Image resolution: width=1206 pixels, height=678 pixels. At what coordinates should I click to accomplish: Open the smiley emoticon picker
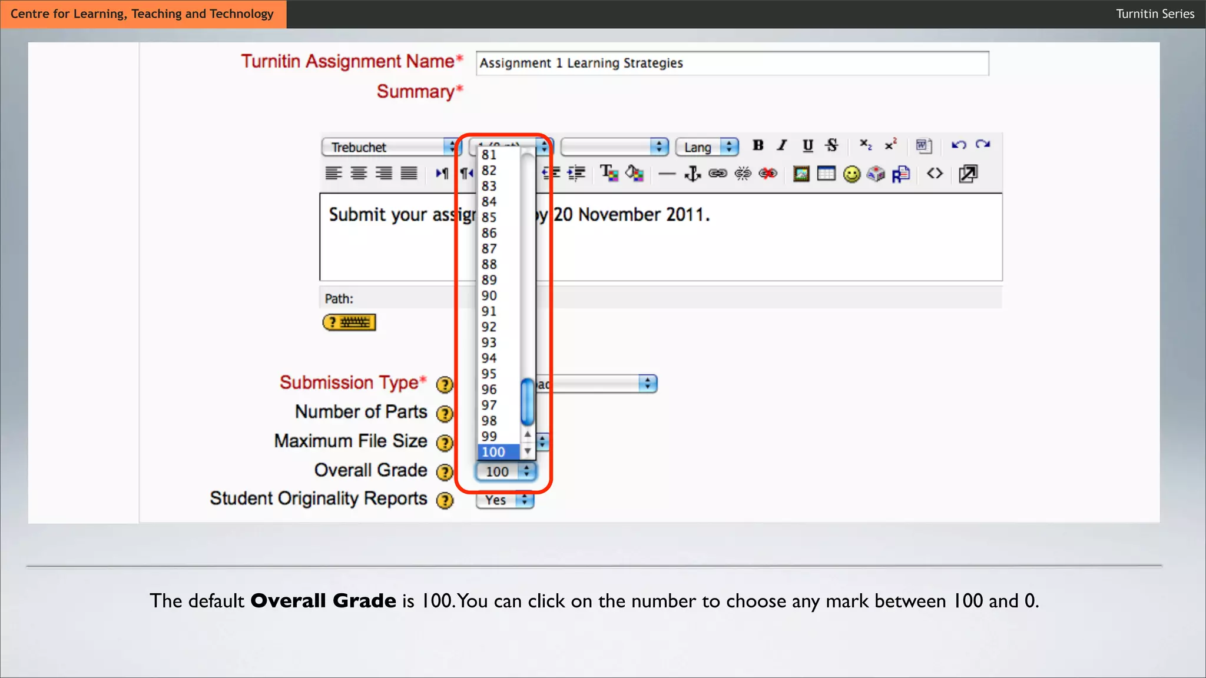[852, 174]
